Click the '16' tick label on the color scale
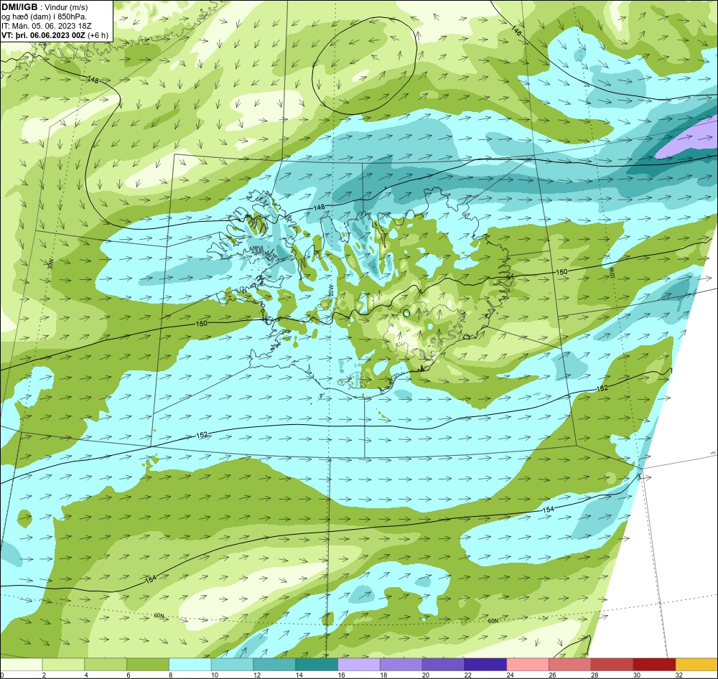This screenshot has width=718, height=679. coord(341,675)
